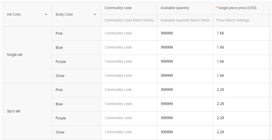Screen dimensions: 272x140
Task: Click the Price Batch Settings field
Action: coord(241,20)
